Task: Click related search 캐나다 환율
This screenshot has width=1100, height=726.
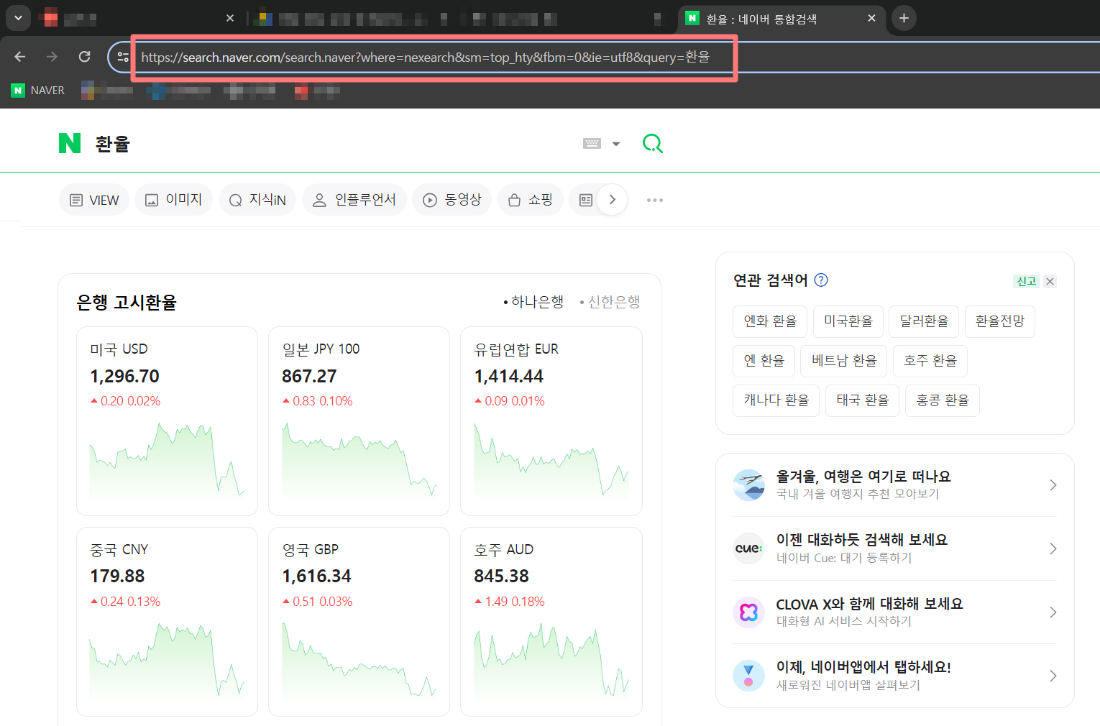Action: coord(776,400)
